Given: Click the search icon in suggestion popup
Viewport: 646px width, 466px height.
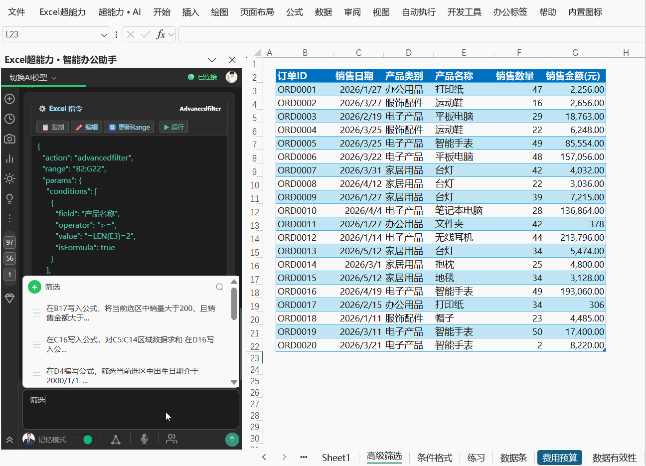Looking at the screenshot, I should (x=219, y=287).
